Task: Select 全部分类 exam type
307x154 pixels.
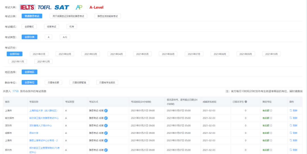Action: (30, 37)
